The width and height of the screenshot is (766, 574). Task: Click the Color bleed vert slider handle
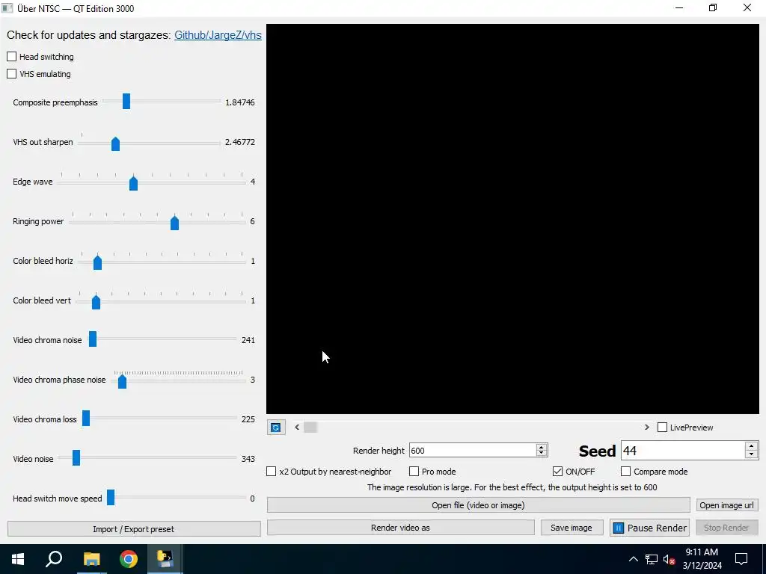tap(96, 302)
